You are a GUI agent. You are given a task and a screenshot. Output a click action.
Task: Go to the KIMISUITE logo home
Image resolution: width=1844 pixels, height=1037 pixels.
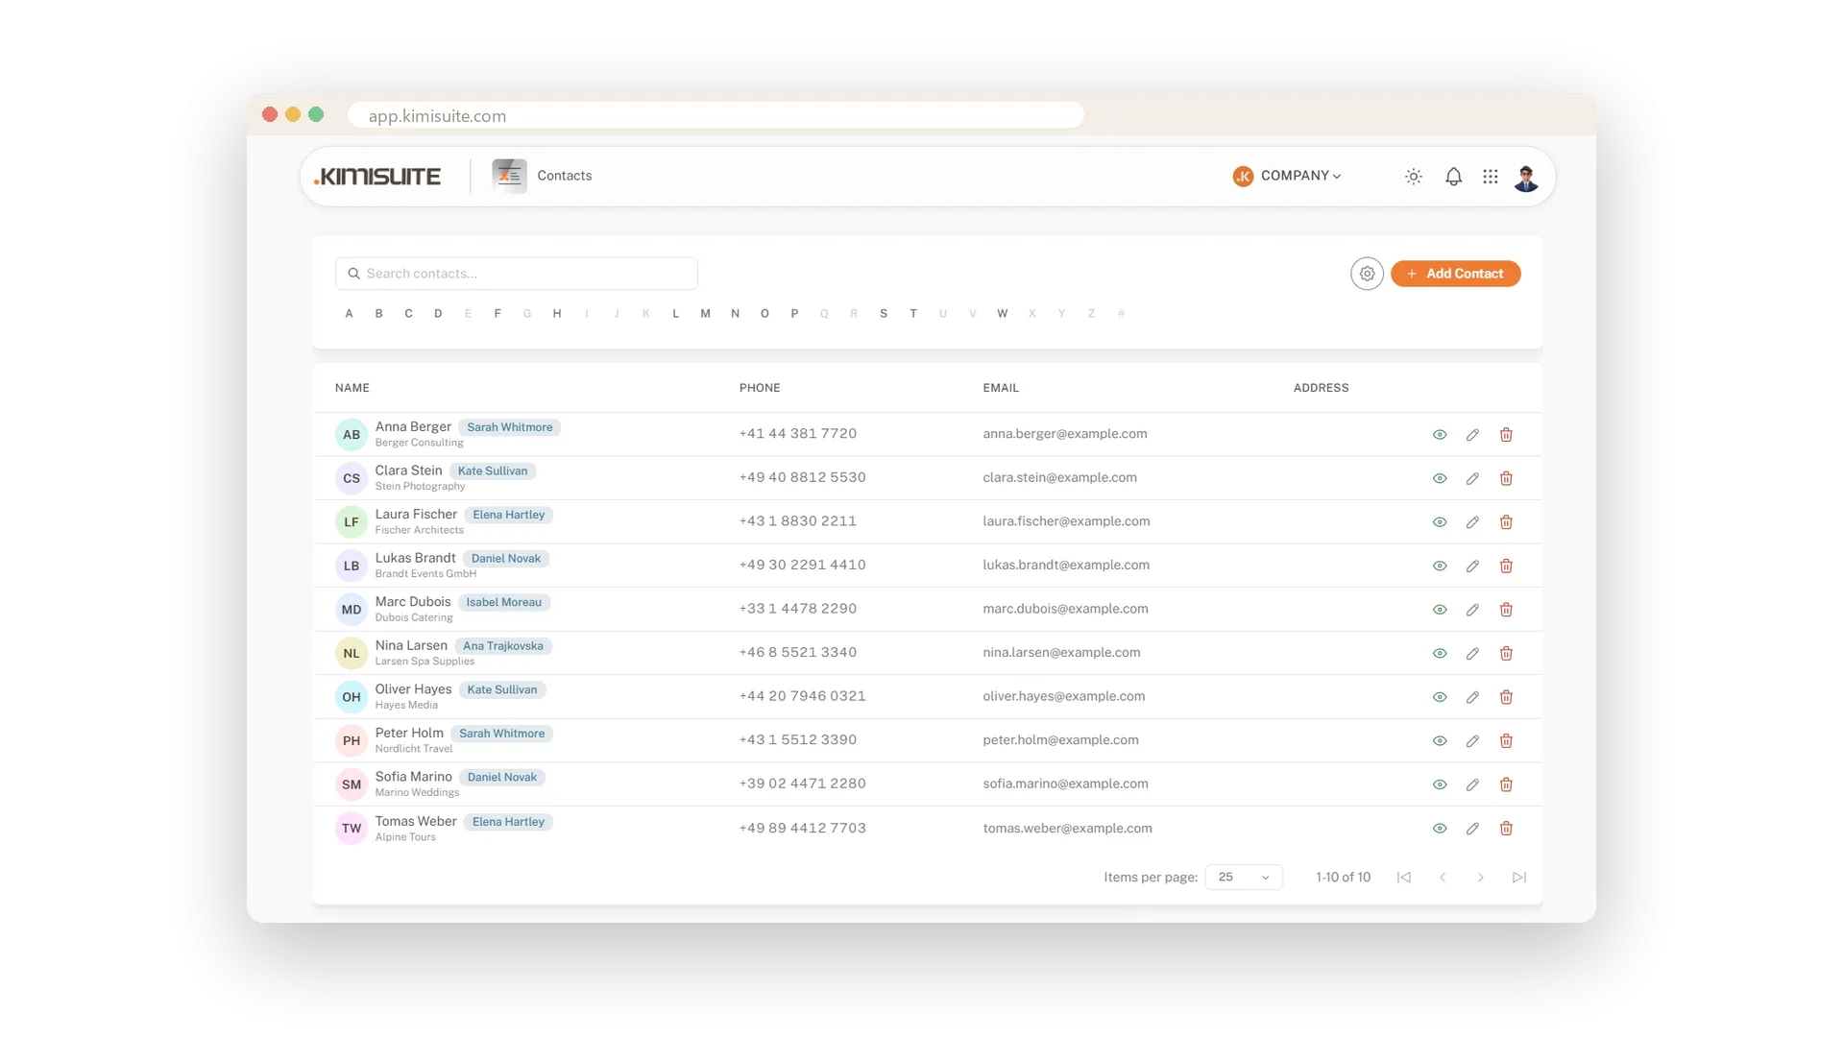click(377, 177)
